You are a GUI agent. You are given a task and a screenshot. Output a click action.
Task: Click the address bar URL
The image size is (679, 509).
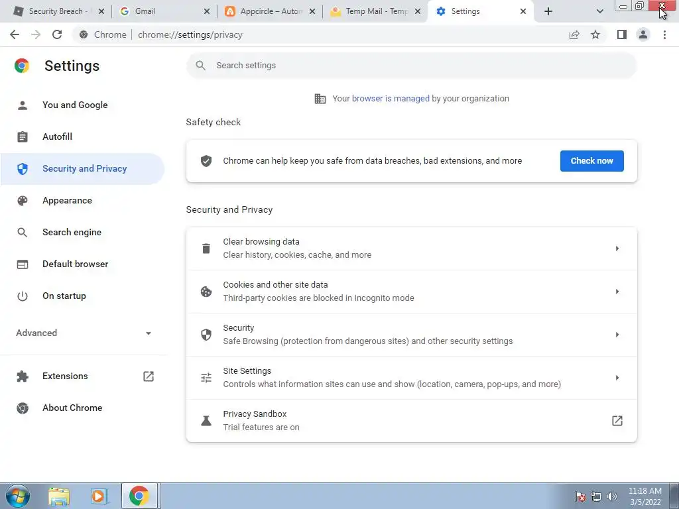tap(190, 34)
